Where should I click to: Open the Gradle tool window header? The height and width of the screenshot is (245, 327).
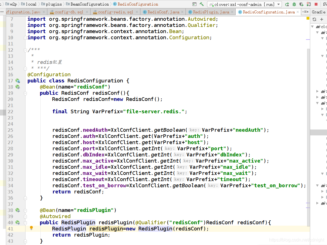[319, 12]
